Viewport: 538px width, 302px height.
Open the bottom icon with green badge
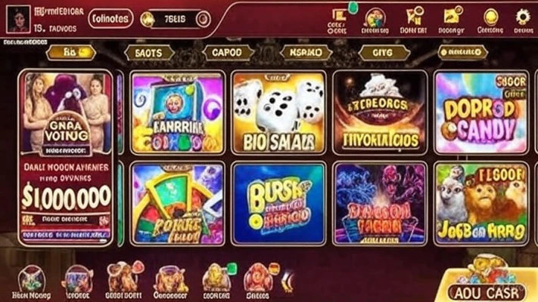tap(217, 281)
